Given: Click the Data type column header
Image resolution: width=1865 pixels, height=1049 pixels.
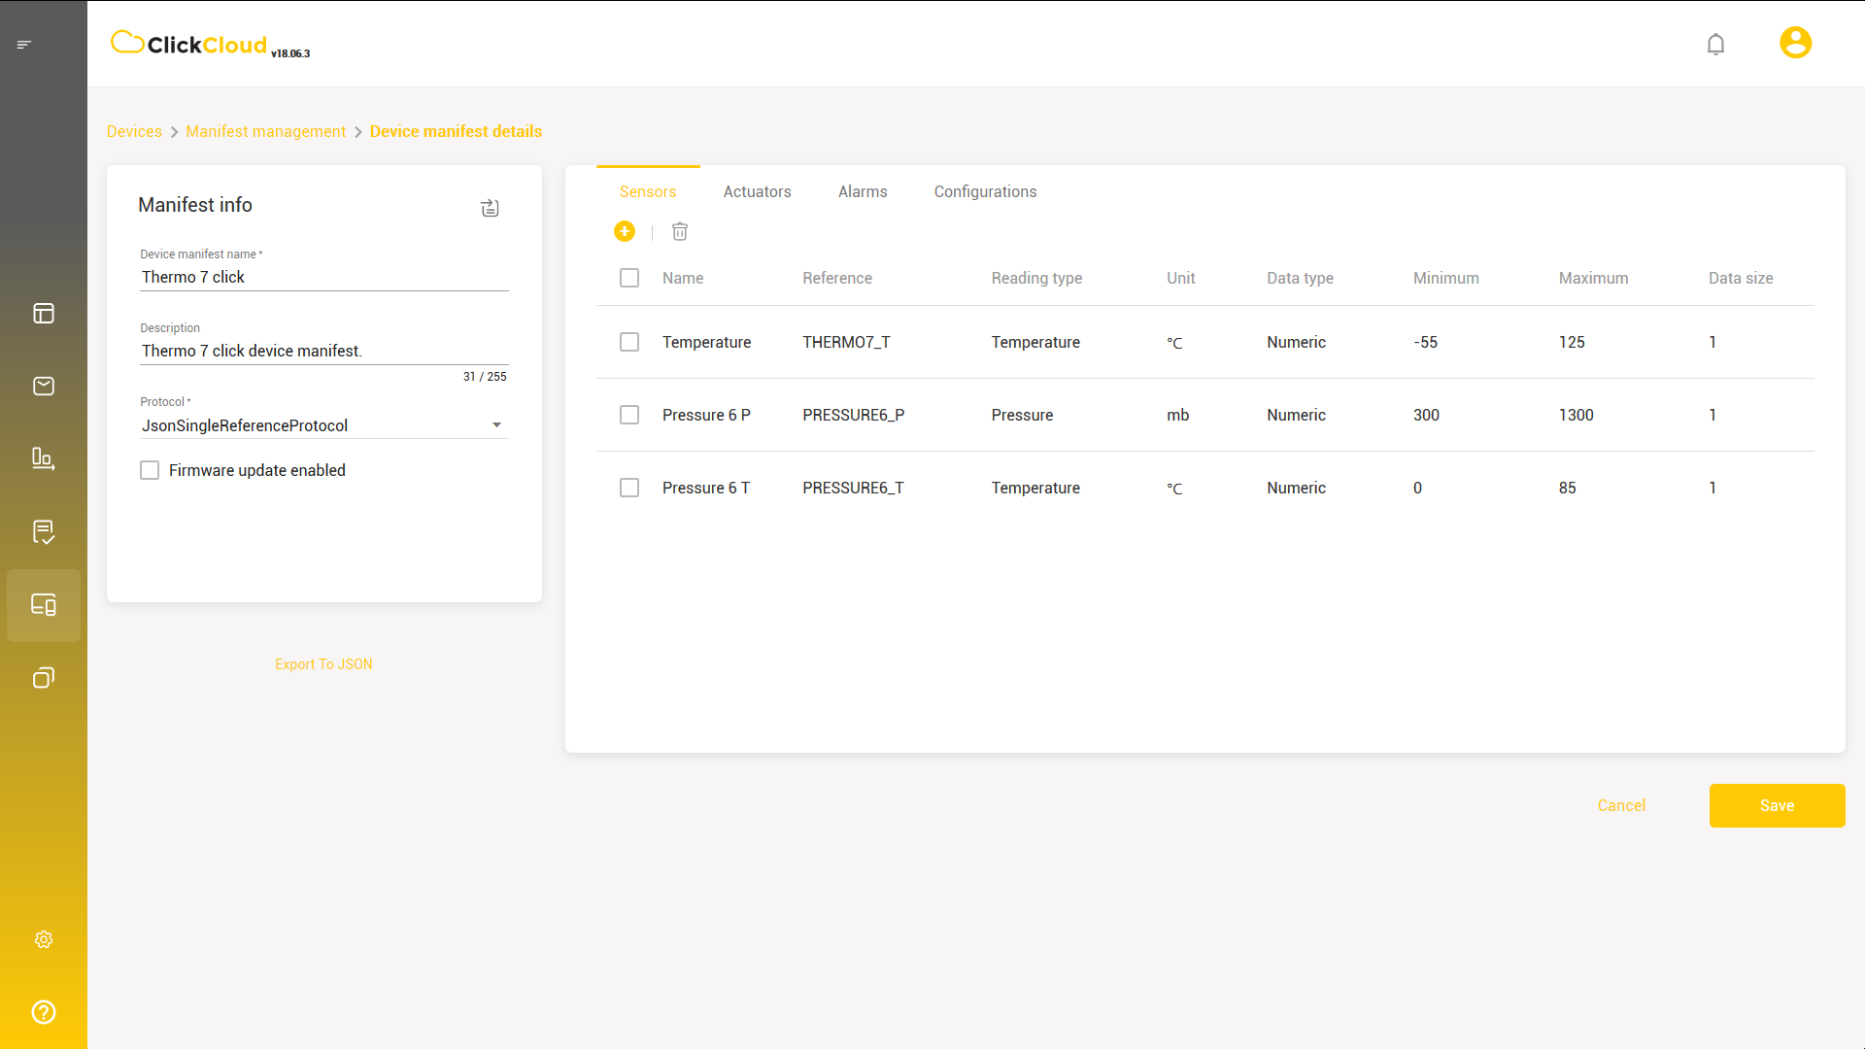Looking at the screenshot, I should pos(1300,278).
